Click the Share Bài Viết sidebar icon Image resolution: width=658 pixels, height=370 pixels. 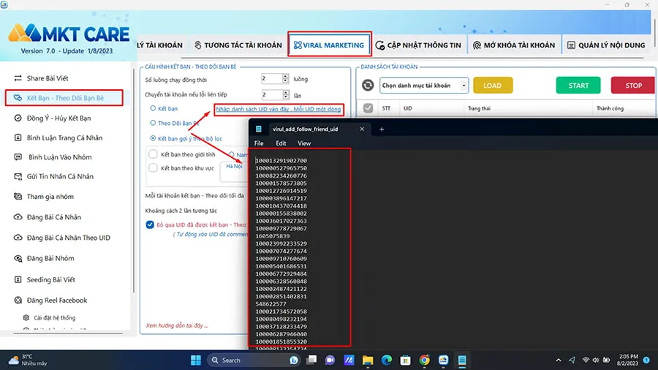[18, 78]
